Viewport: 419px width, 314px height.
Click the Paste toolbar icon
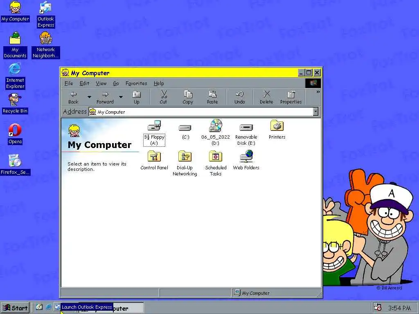(x=212, y=97)
